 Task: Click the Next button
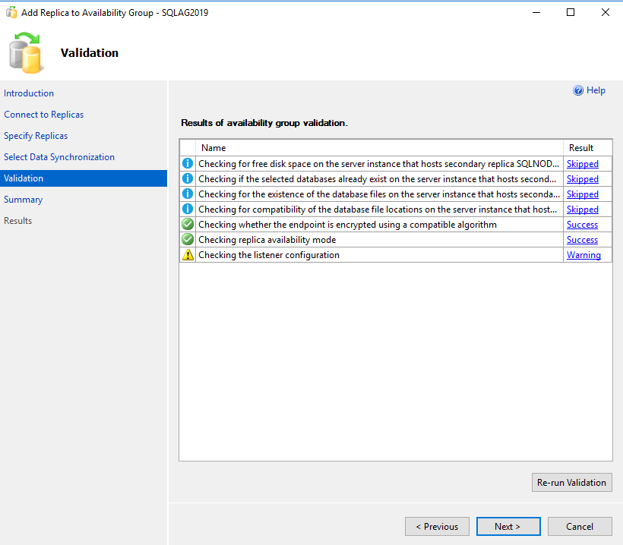pos(508,526)
